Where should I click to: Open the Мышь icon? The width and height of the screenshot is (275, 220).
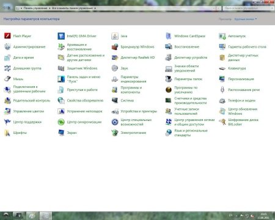pyautogui.click(x=7, y=79)
